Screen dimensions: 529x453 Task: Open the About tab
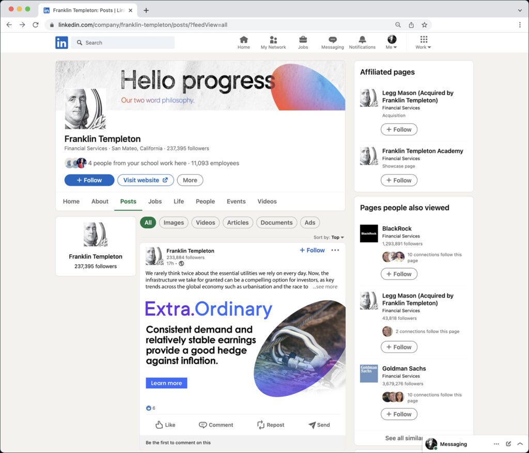click(x=100, y=201)
